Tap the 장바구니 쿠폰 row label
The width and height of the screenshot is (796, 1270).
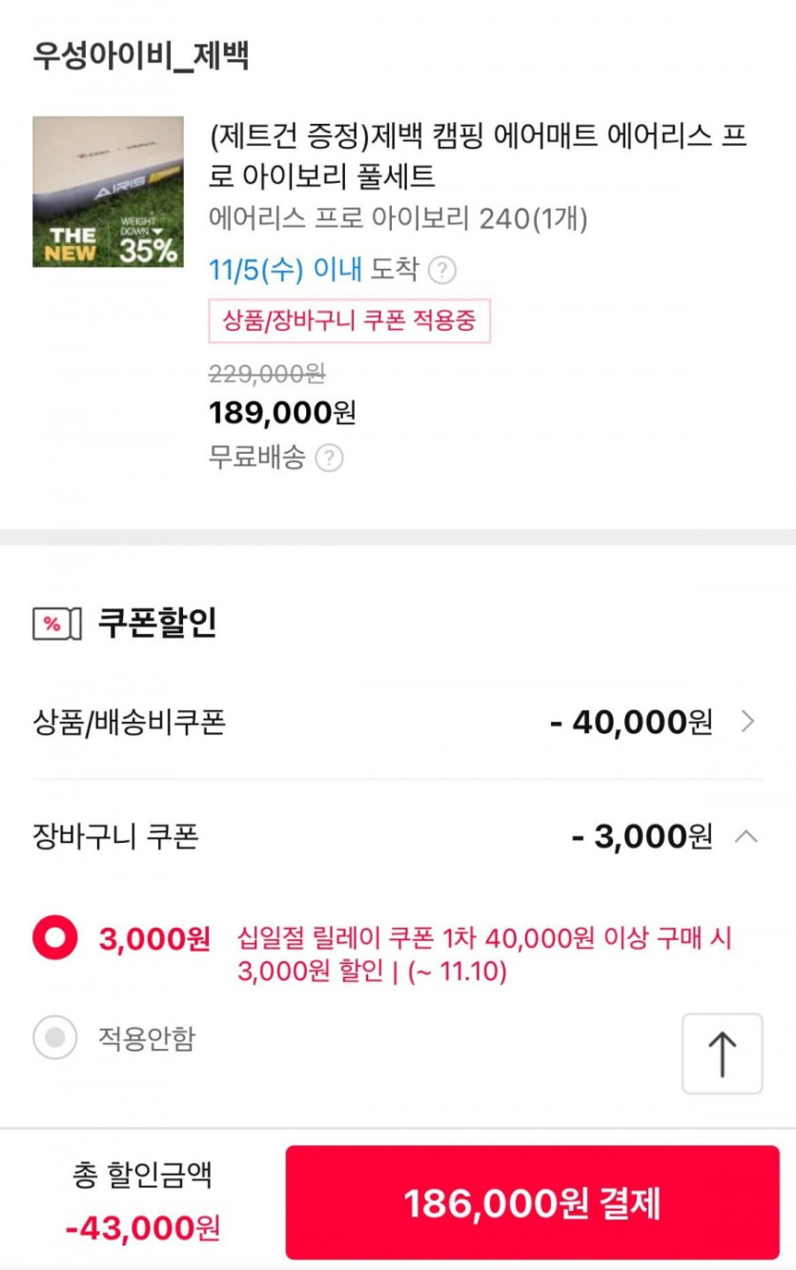tap(115, 837)
